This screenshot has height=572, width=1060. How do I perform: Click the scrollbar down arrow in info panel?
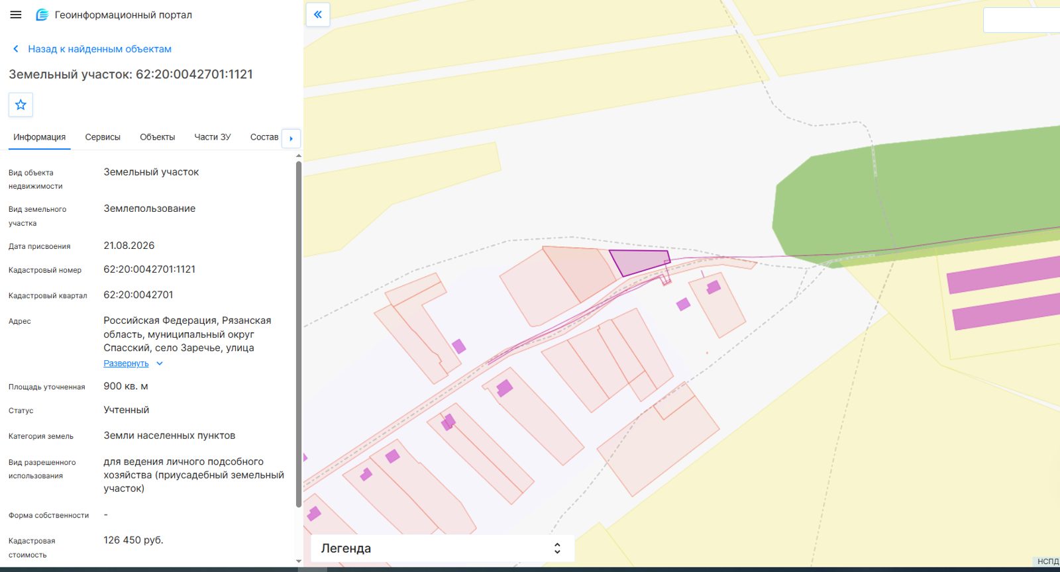(x=299, y=561)
